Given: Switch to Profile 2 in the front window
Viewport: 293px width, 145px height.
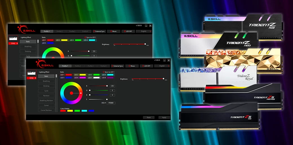Looking at the screenshot, I should coord(78,66).
